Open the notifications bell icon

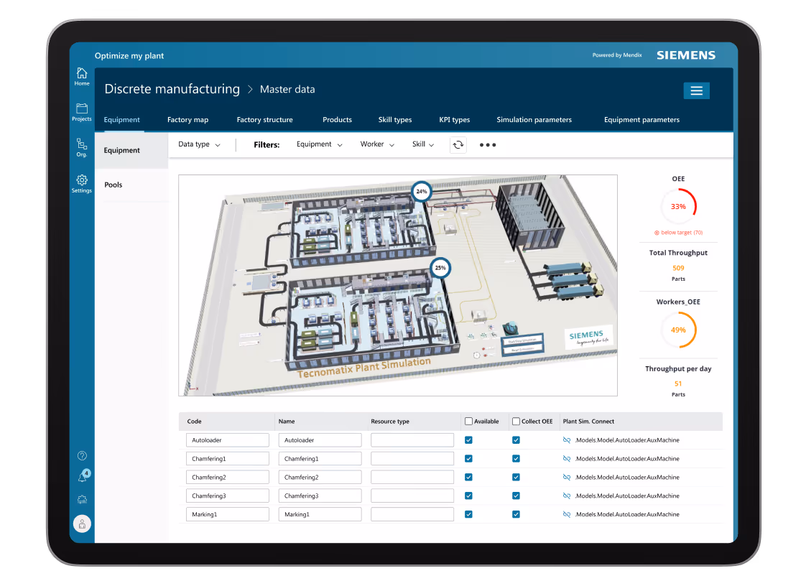(x=83, y=476)
